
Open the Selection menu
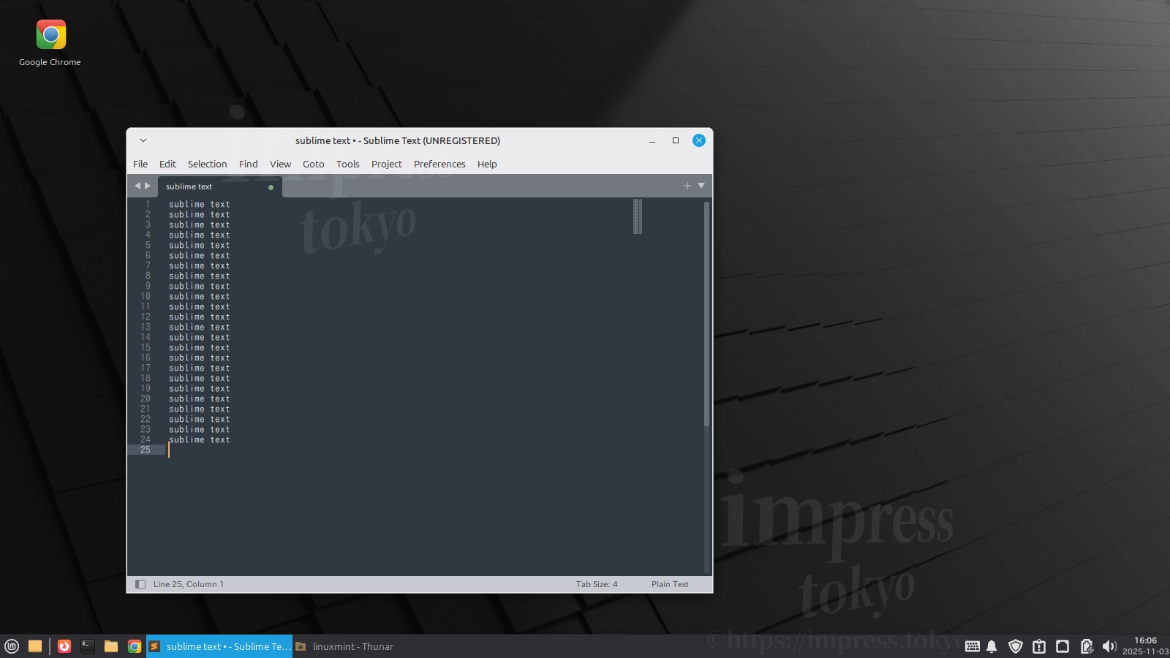point(207,164)
